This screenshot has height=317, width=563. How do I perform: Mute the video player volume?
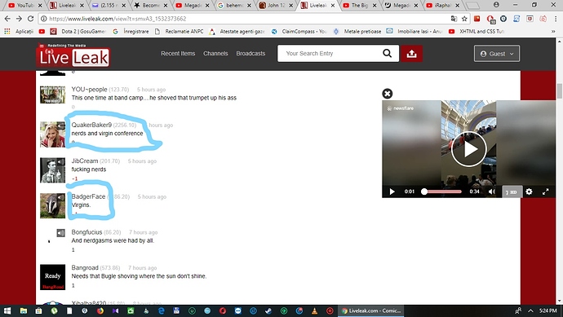click(492, 192)
